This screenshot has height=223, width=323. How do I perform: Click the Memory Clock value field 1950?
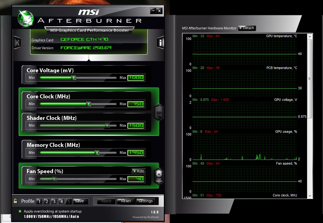pyautogui.click(x=136, y=152)
